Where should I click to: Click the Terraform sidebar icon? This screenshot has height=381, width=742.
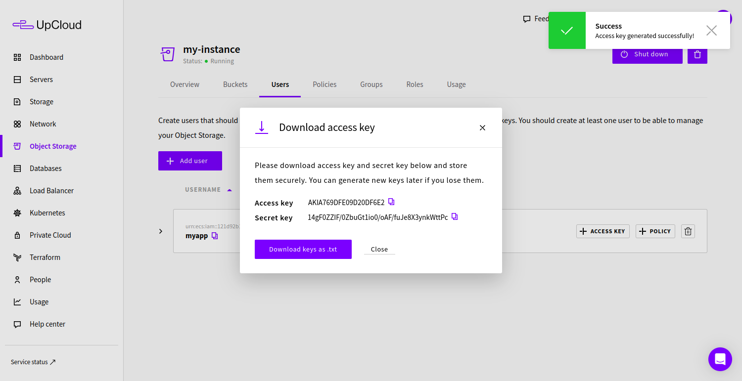[17, 257]
